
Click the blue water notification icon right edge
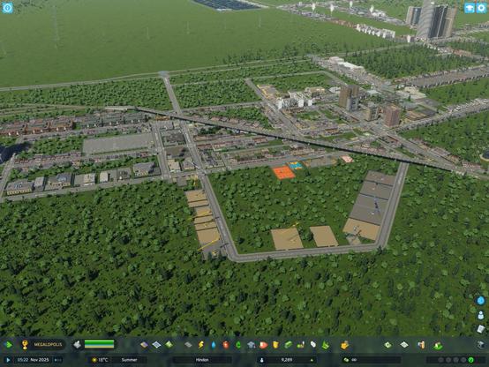click(480, 301)
